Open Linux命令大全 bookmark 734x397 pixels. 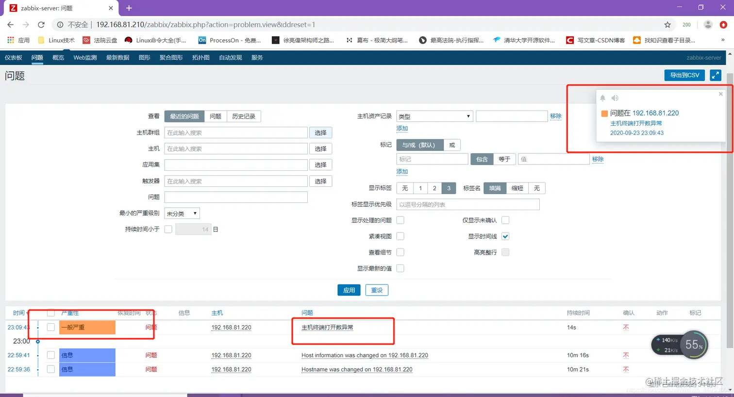coord(155,40)
